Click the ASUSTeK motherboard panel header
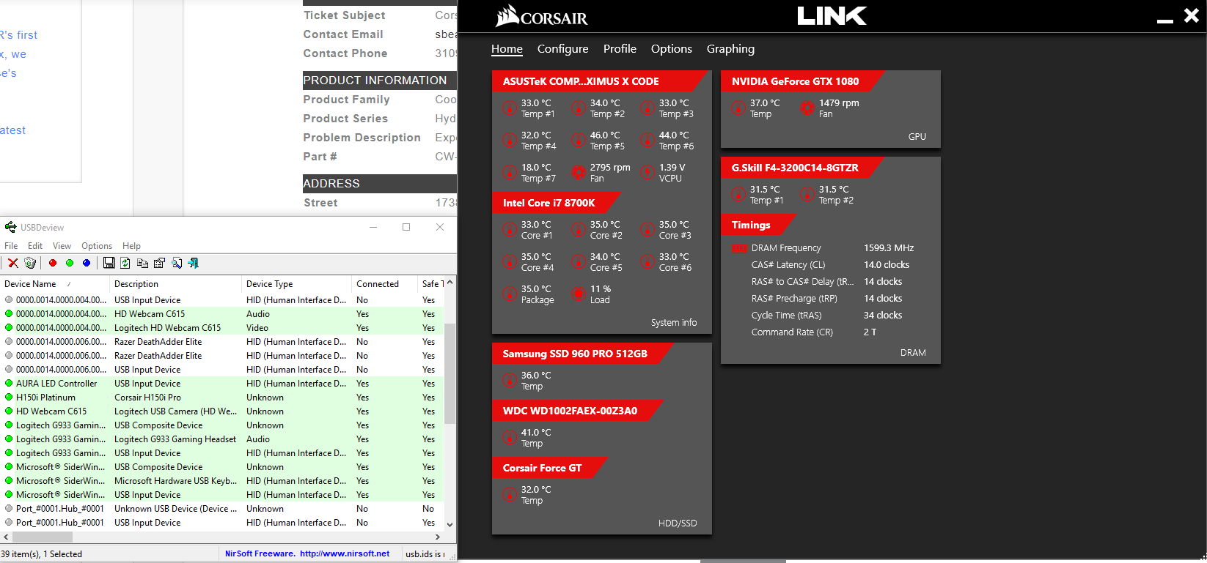The width and height of the screenshot is (1207, 563). point(601,81)
